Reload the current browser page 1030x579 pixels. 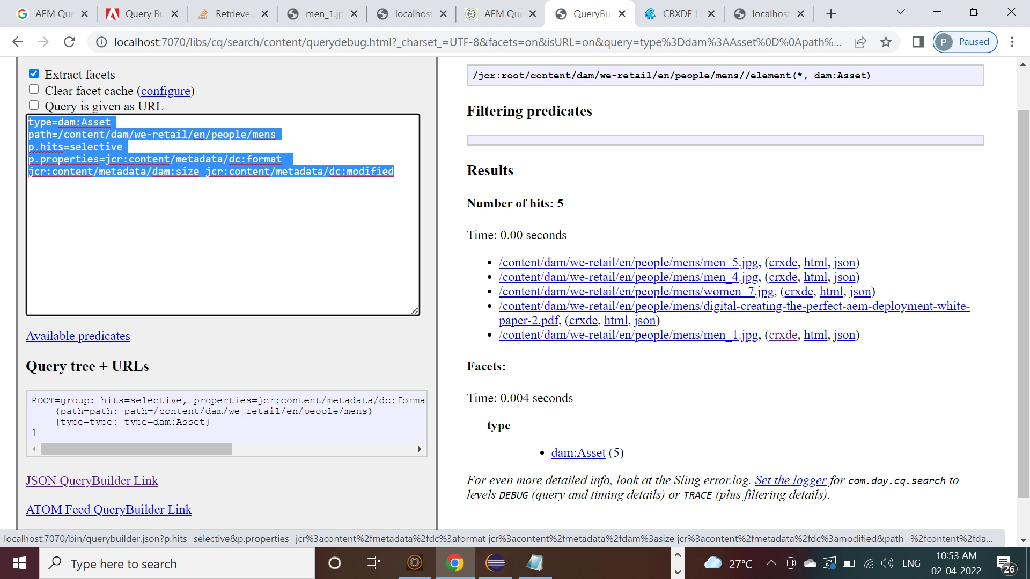coord(69,42)
